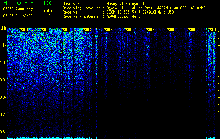
Task: Click observer name Masayuki Kobayashi
Action: (126, 4)
